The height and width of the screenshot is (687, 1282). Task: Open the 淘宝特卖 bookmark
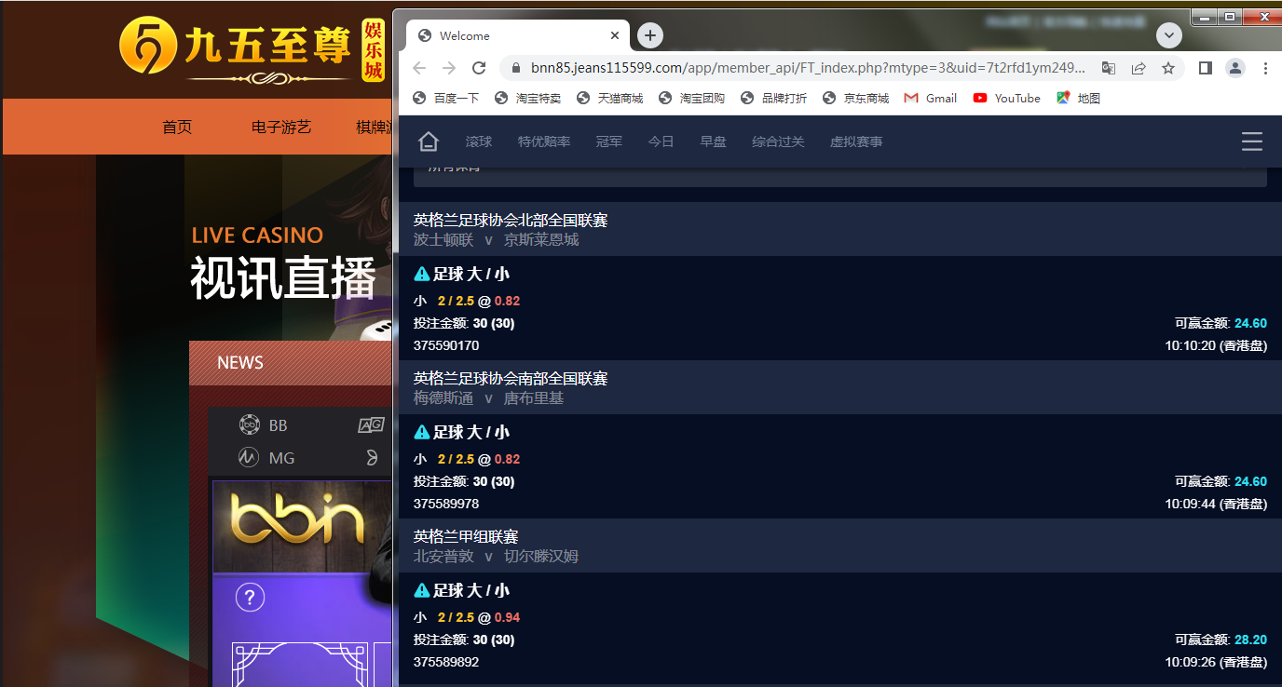(x=527, y=98)
